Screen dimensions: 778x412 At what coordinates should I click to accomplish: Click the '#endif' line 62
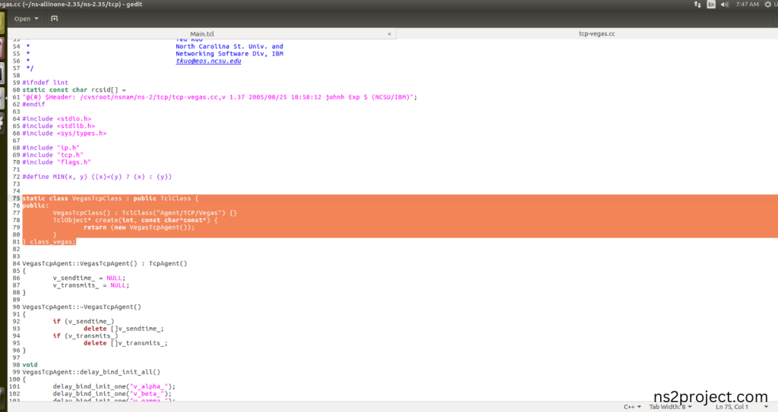[x=33, y=105]
